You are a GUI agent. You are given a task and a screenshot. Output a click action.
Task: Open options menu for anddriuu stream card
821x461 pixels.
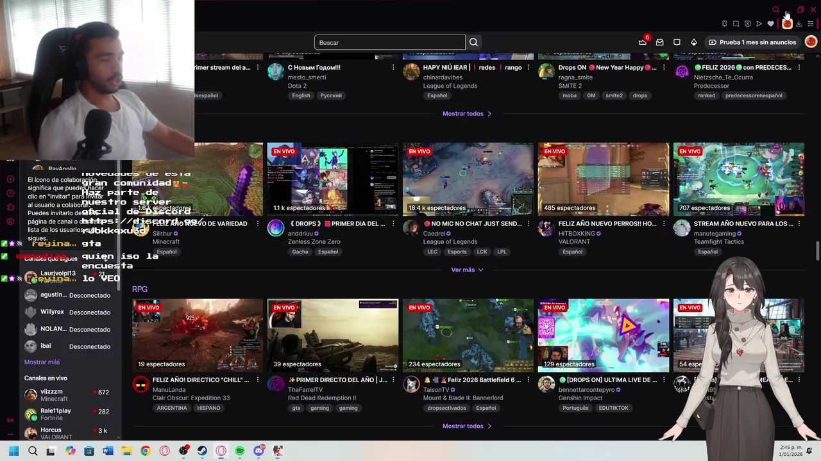click(393, 223)
